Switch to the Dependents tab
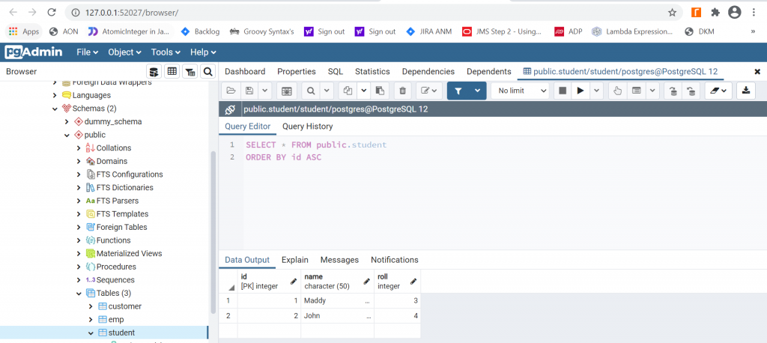767x343 pixels. (488, 71)
